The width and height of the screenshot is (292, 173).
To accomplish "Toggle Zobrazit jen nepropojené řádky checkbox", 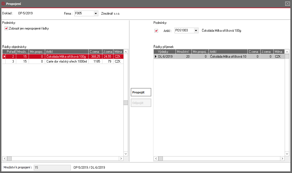I will (6, 28).
